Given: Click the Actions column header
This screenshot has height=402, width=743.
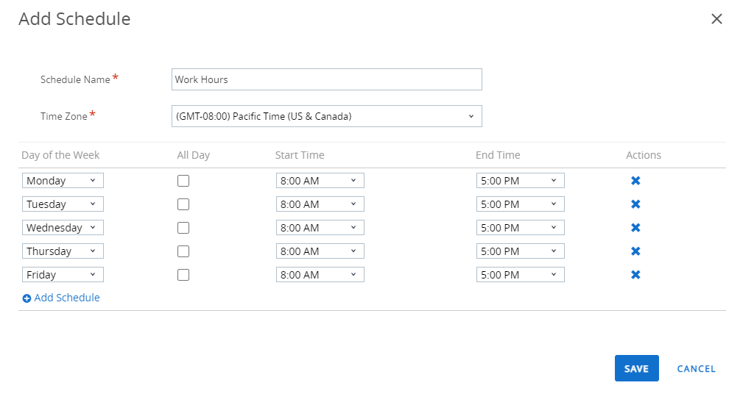Looking at the screenshot, I should (x=643, y=155).
